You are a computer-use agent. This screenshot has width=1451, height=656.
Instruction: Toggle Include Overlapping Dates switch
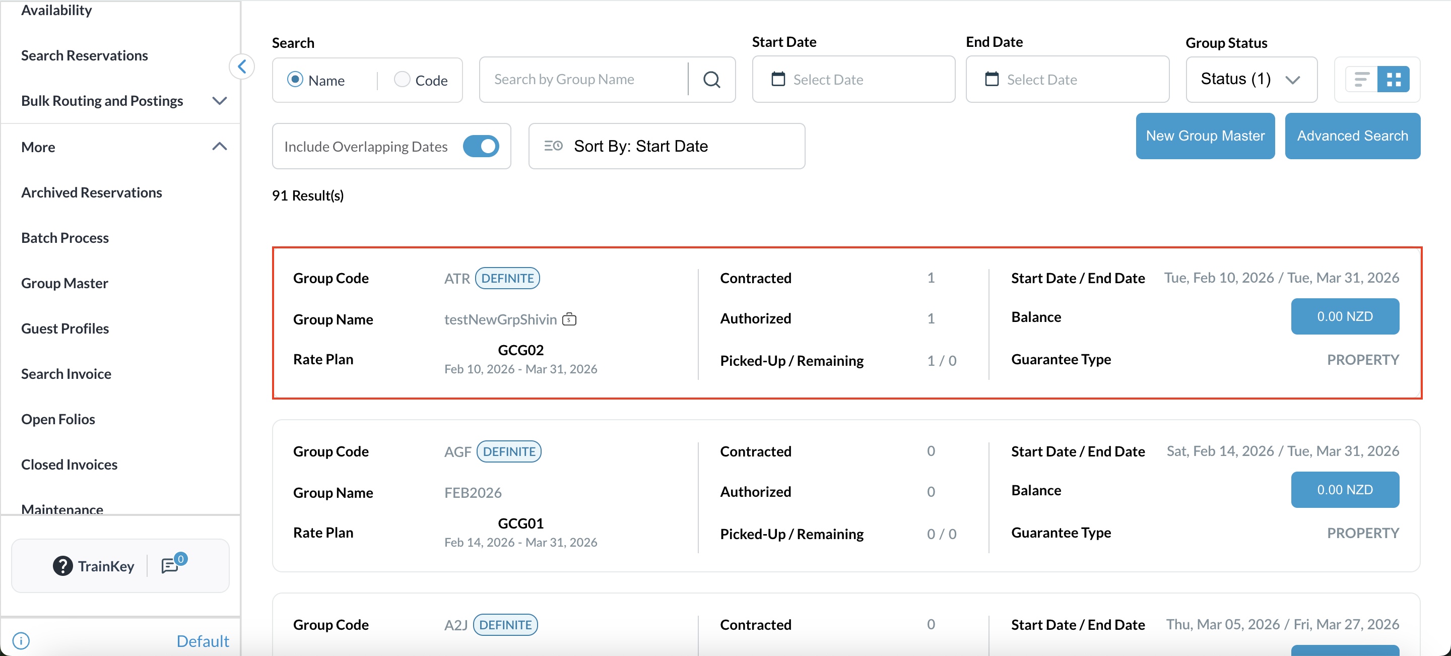pos(481,147)
